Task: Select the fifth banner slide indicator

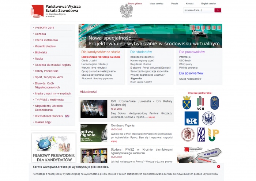Action: point(214,27)
